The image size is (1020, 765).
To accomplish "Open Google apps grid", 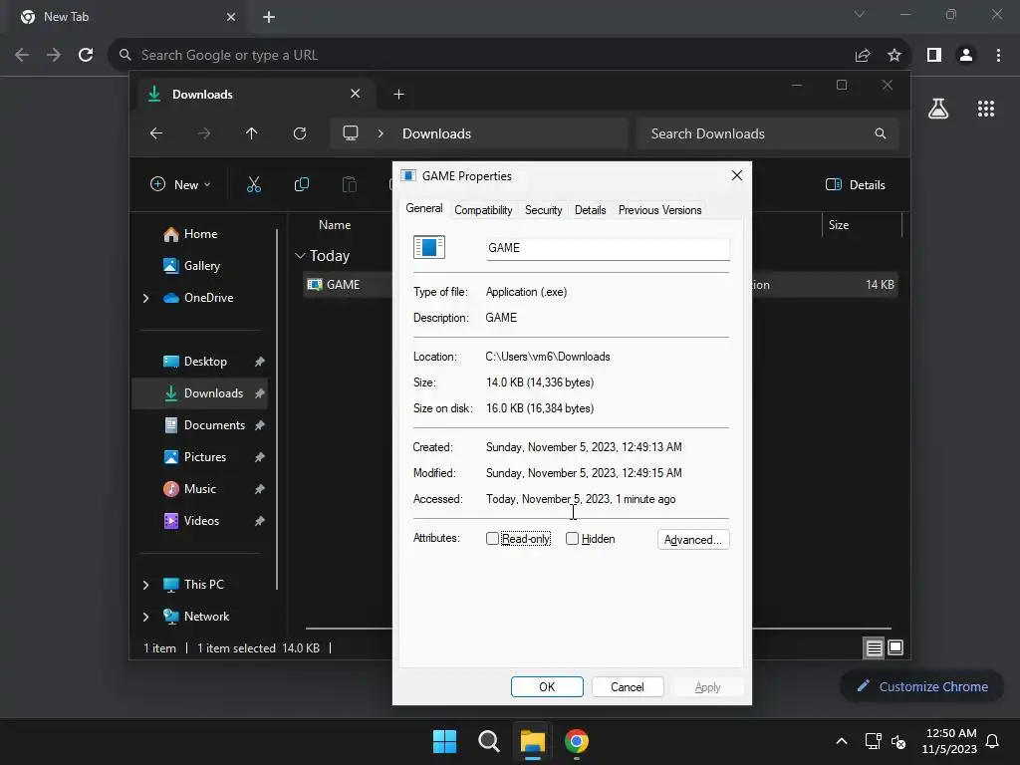I will 986,109.
